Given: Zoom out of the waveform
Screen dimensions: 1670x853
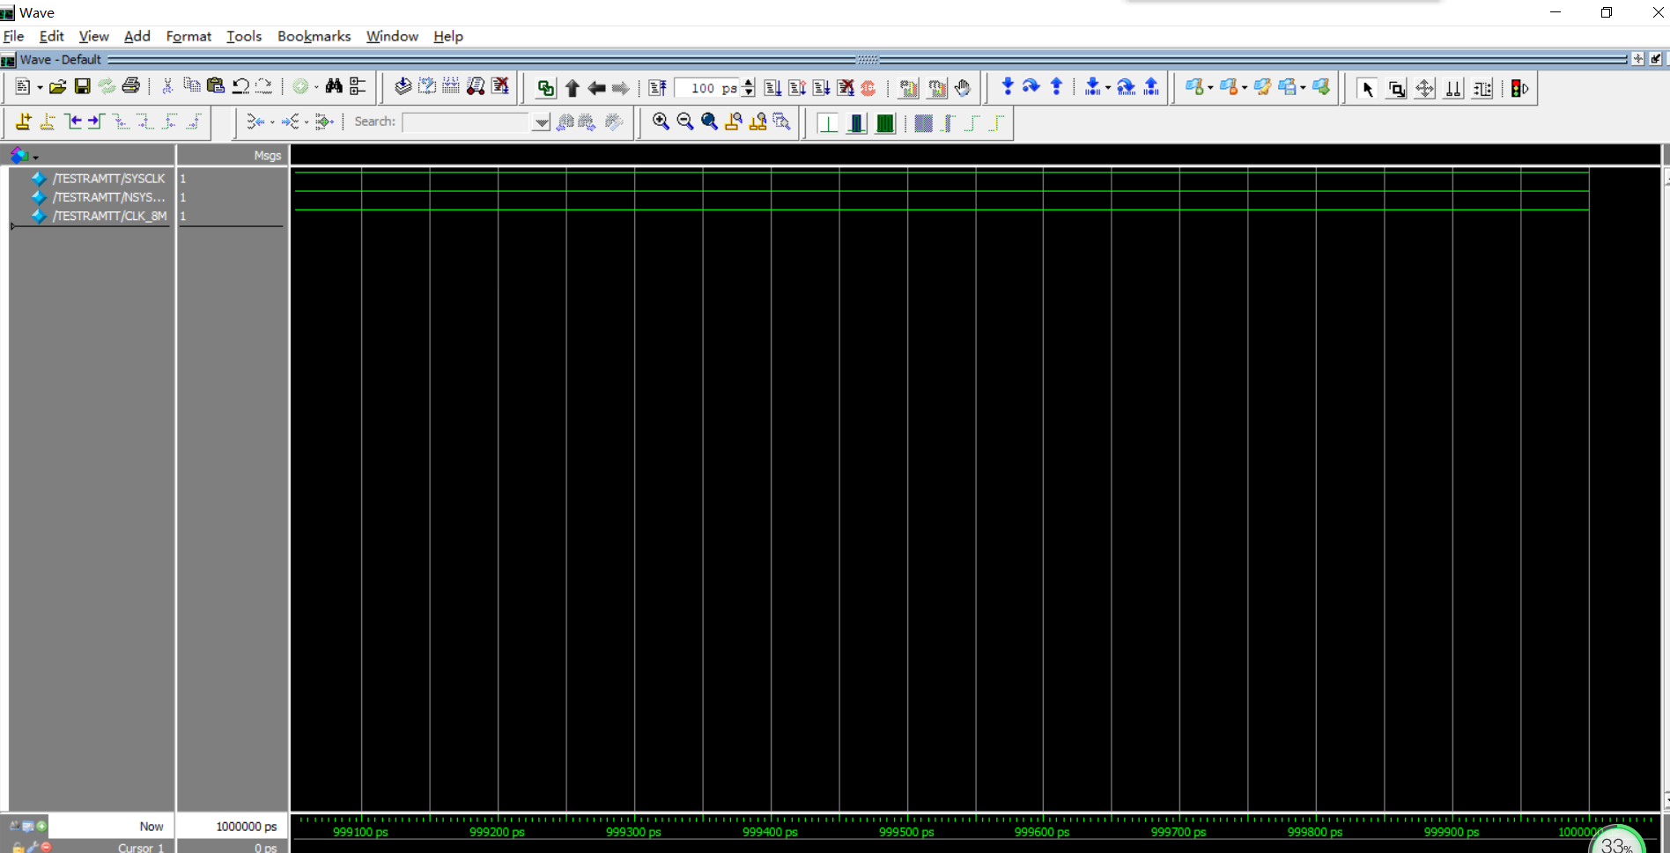Looking at the screenshot, I should tap(686, 121).
